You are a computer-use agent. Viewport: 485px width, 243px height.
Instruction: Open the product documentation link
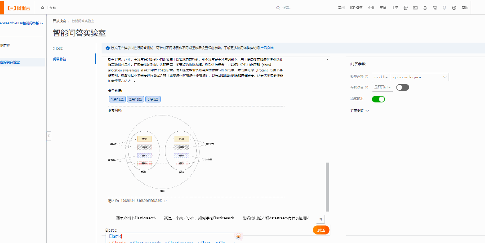267,48
